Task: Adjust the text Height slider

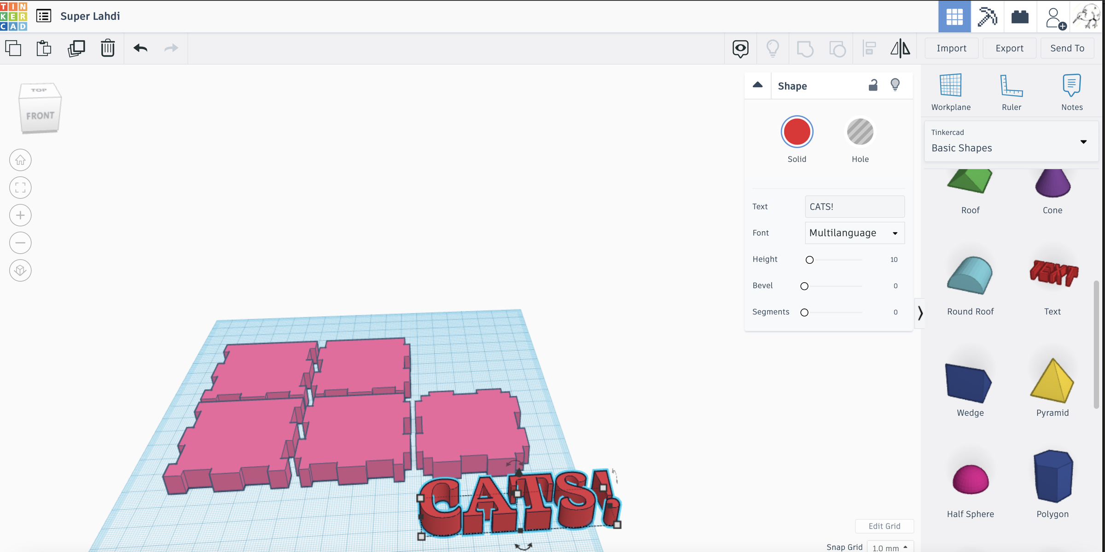Action: pos(809,260)
